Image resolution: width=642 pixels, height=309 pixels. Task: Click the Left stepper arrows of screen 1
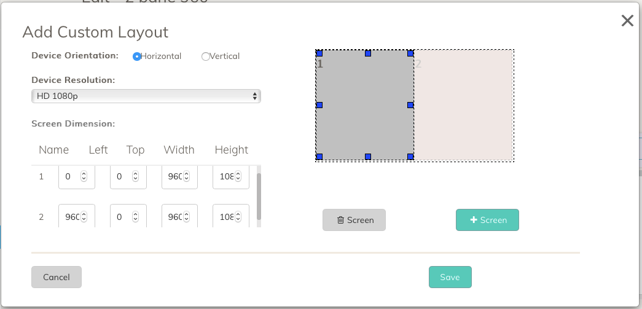(x=84, y=176)
